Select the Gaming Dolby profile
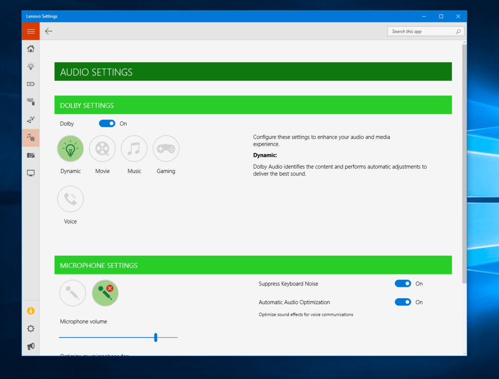This screenshot has width=499, height=379. pos(166,149)
